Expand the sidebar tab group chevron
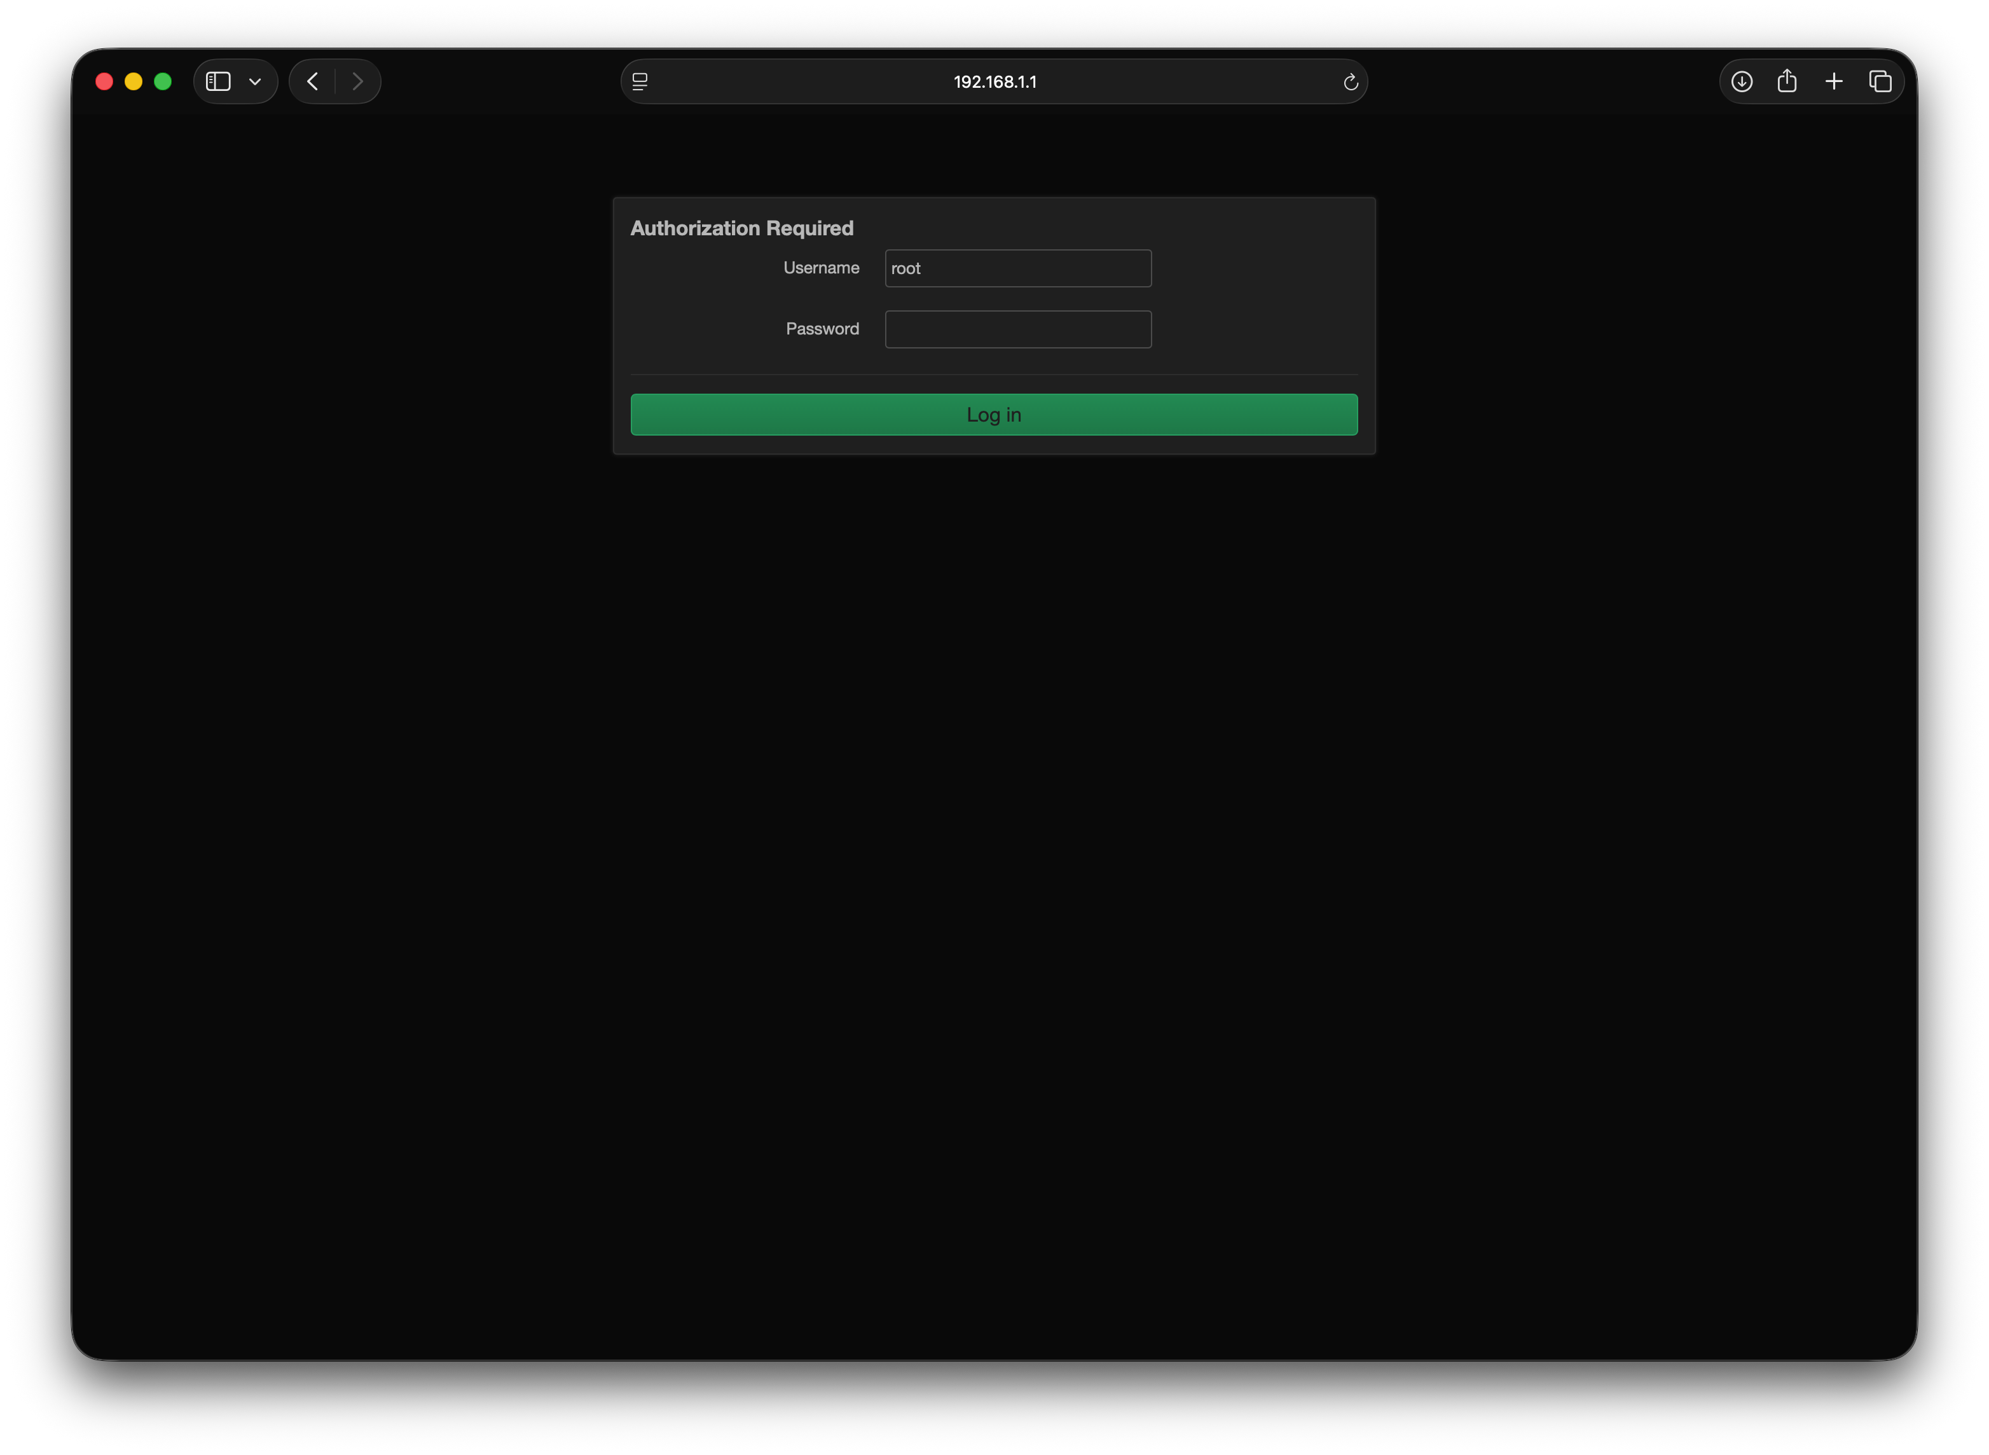 click(256, 82)
